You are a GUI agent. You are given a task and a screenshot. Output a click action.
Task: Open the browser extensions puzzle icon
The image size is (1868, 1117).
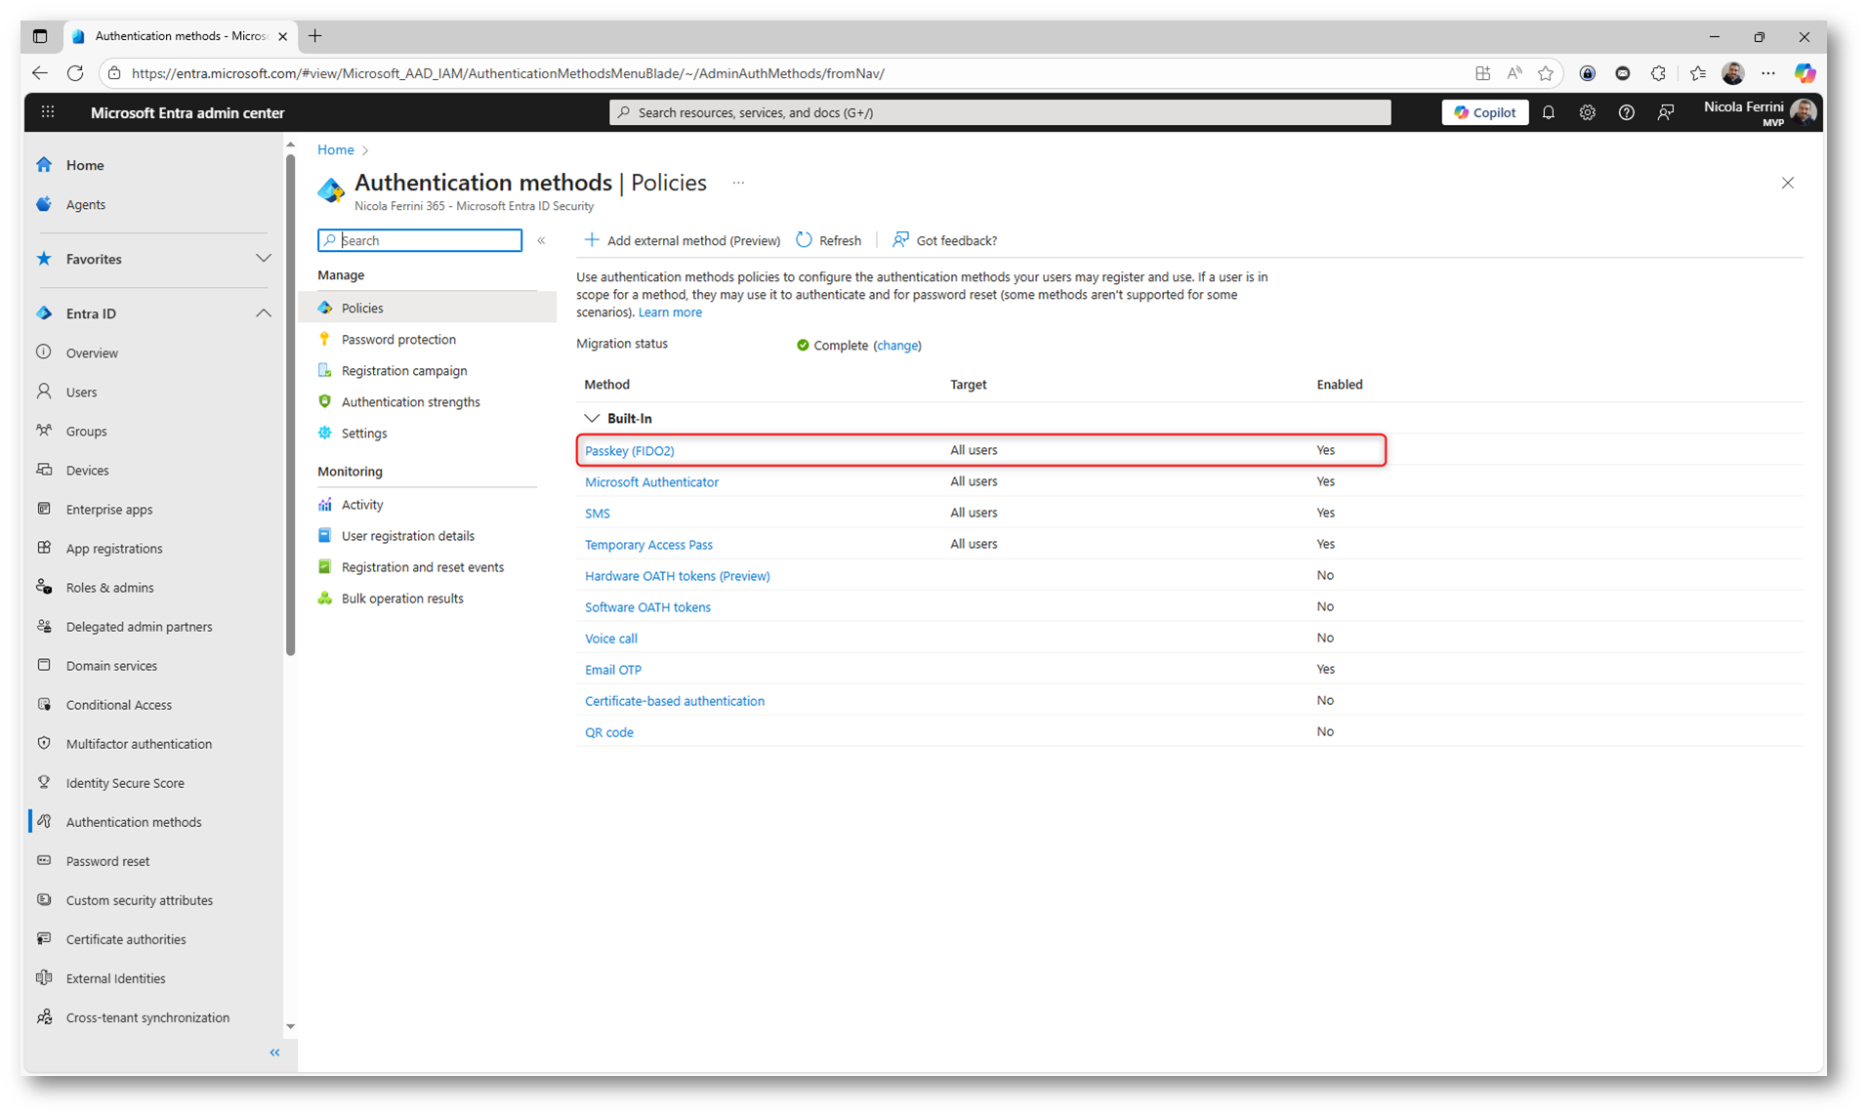[1658, 73]
